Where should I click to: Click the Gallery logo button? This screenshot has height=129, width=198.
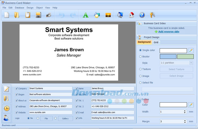coord(65,118)
